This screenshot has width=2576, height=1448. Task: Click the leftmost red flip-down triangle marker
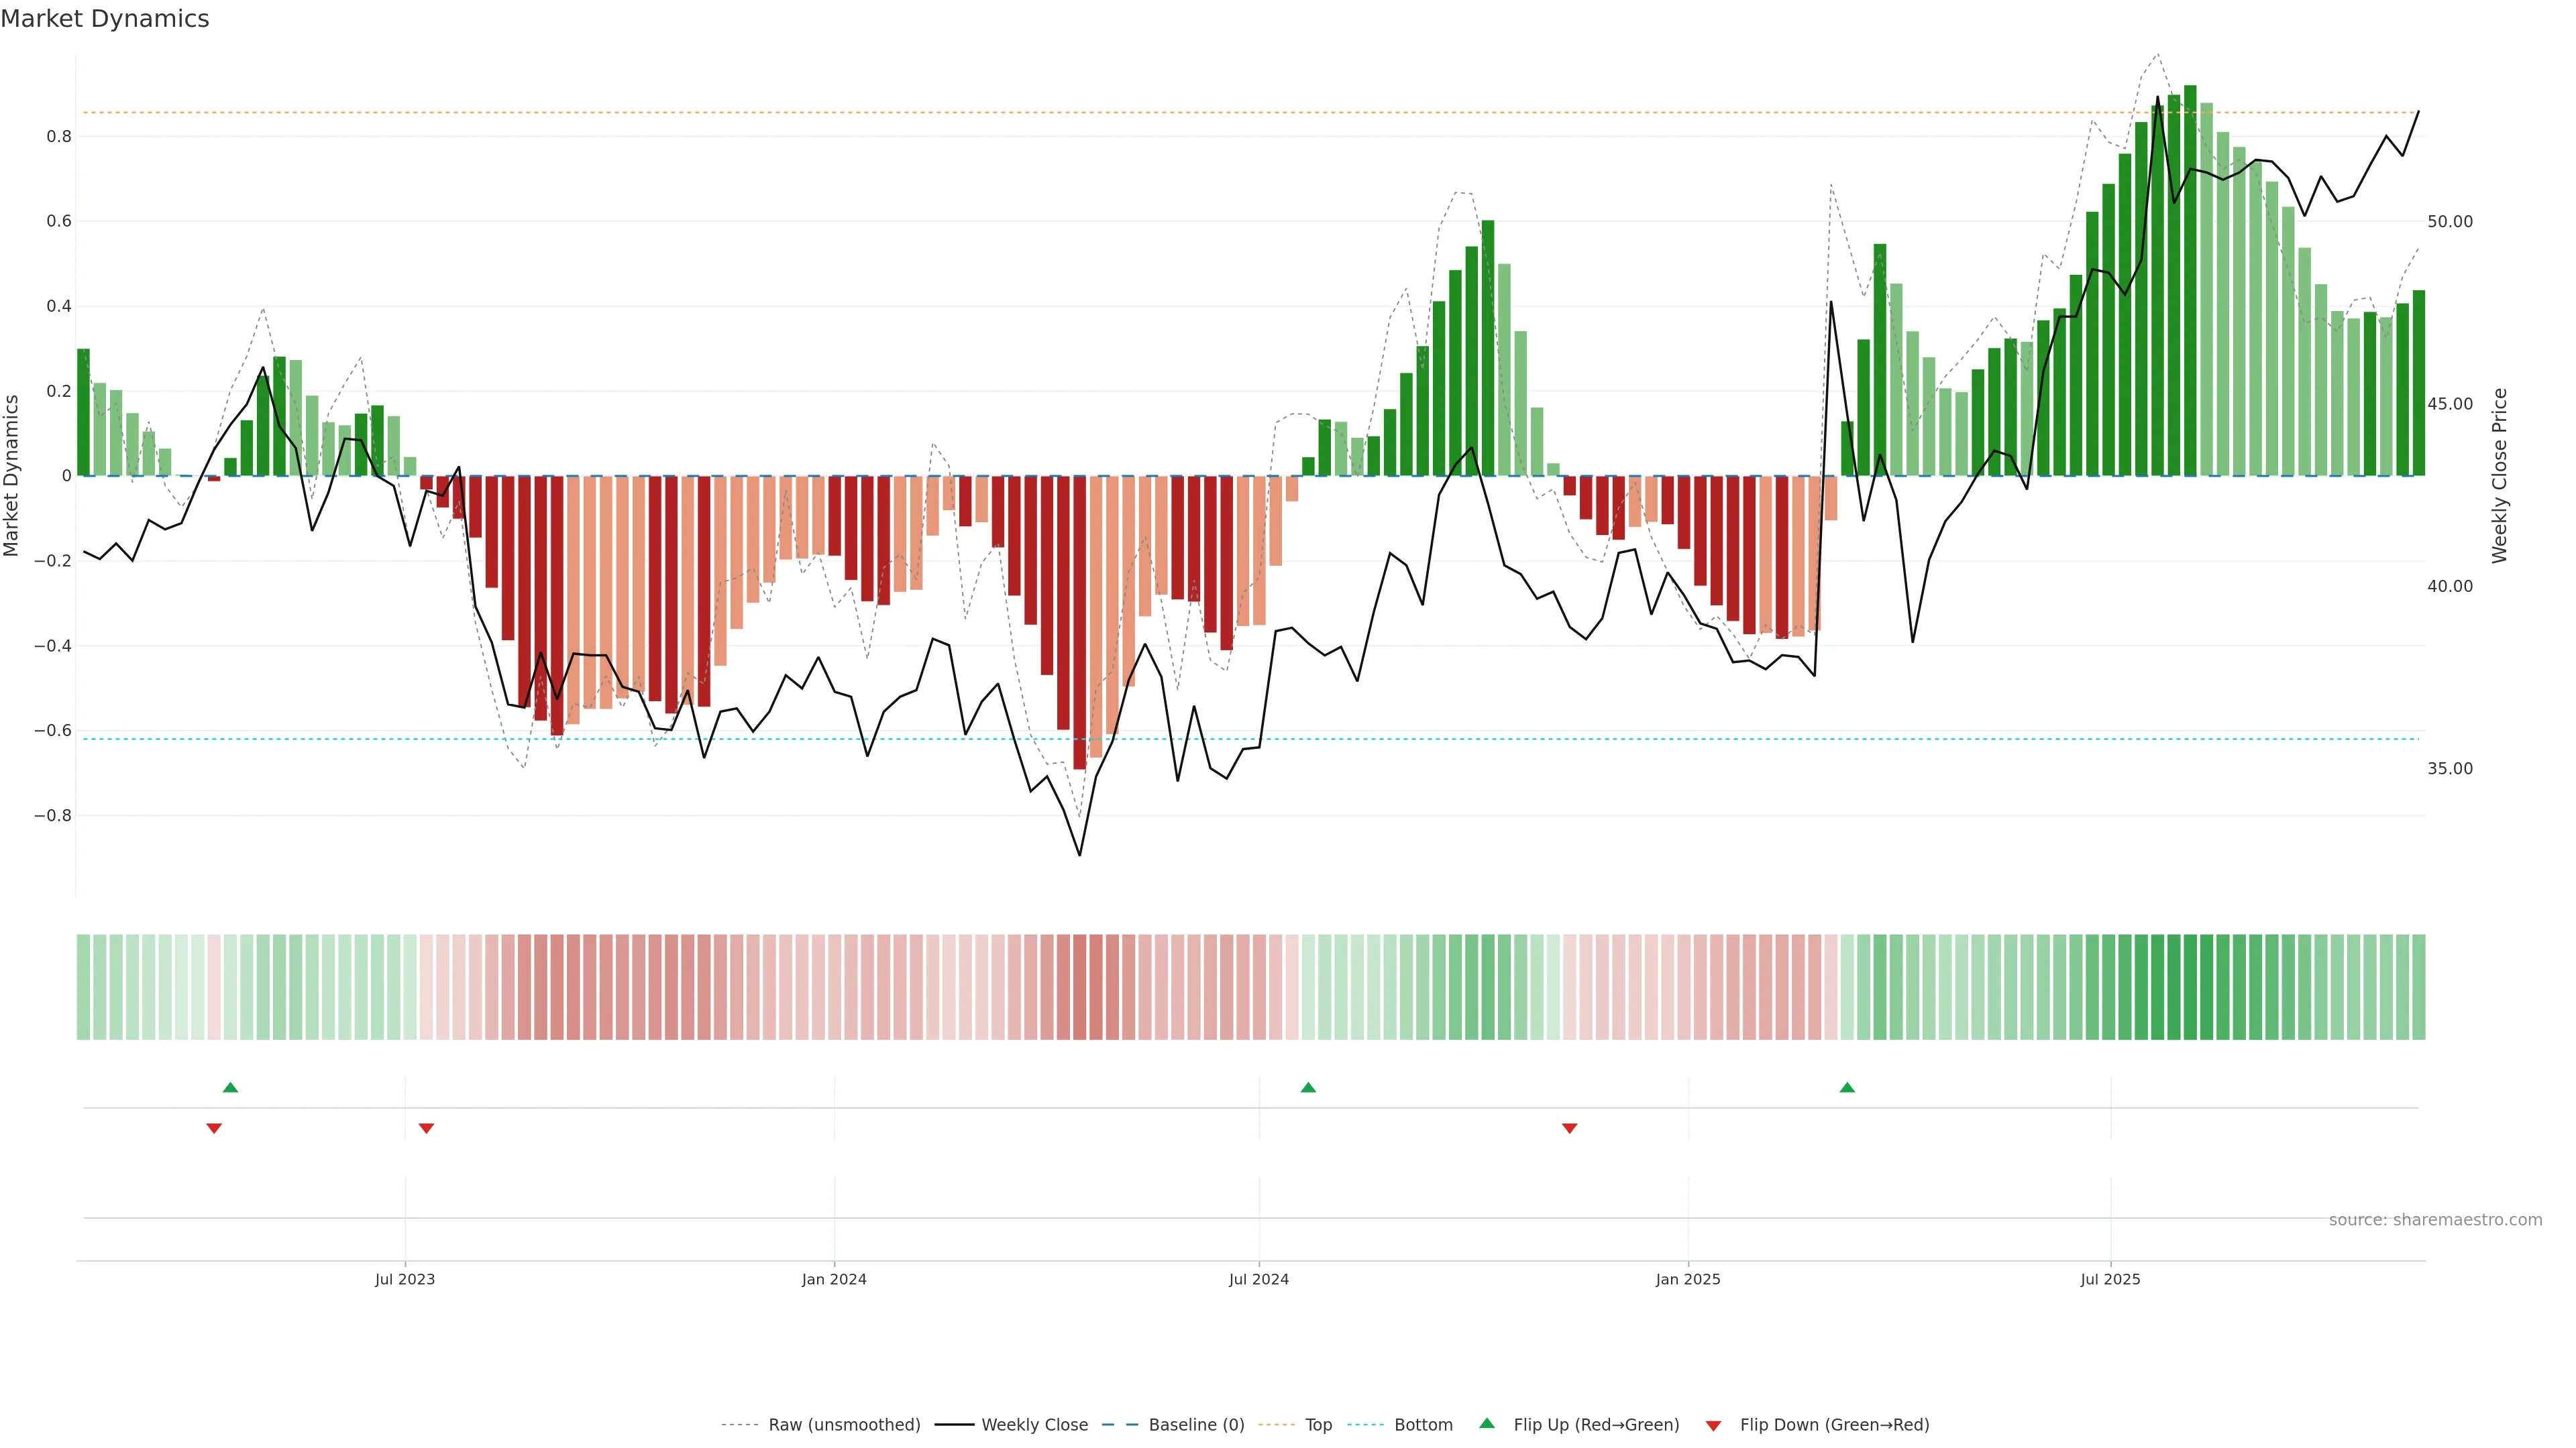click(214, 1128)
